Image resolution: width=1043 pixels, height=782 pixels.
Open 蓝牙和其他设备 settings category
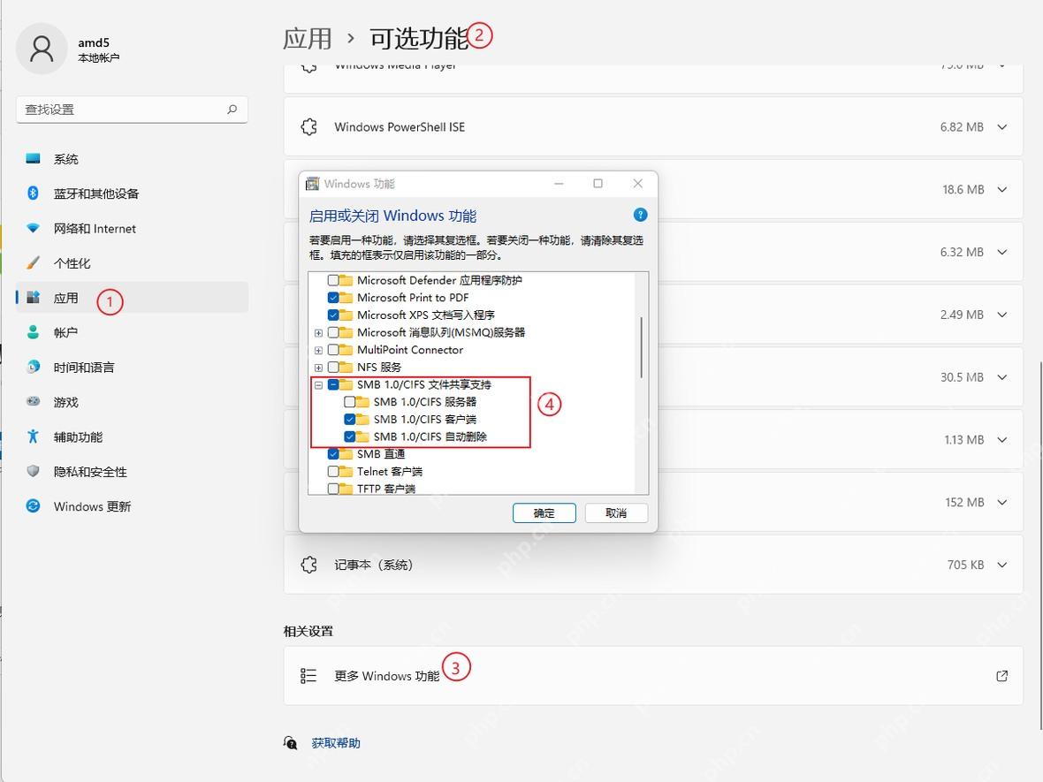click(132, 193)
